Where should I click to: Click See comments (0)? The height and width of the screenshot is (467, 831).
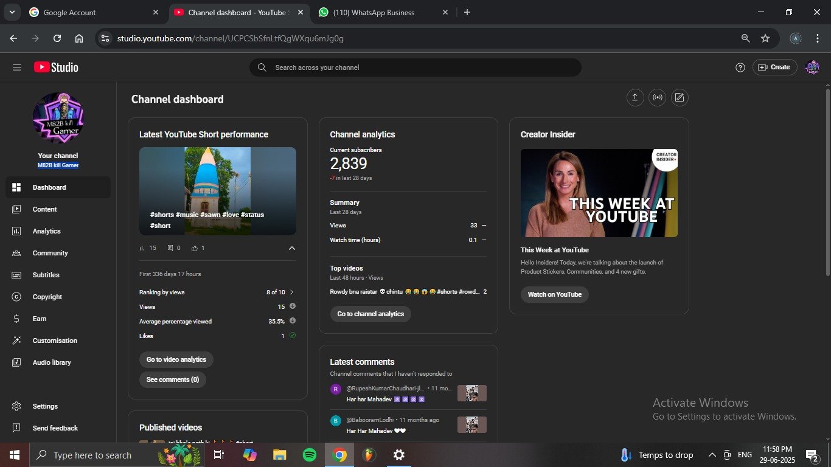173,379
